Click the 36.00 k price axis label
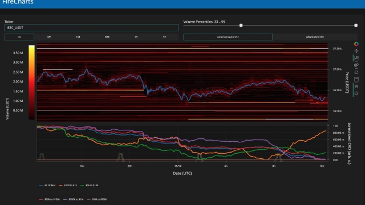The image size is (365, 205). (x=337, y=111)
